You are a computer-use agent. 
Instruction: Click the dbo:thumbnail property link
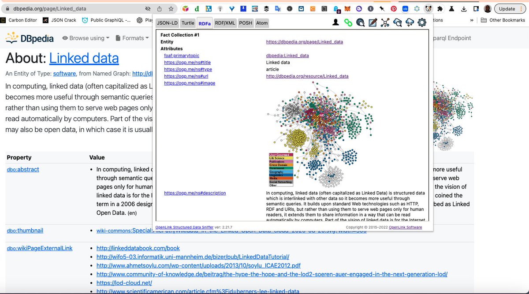pos(25,231)
